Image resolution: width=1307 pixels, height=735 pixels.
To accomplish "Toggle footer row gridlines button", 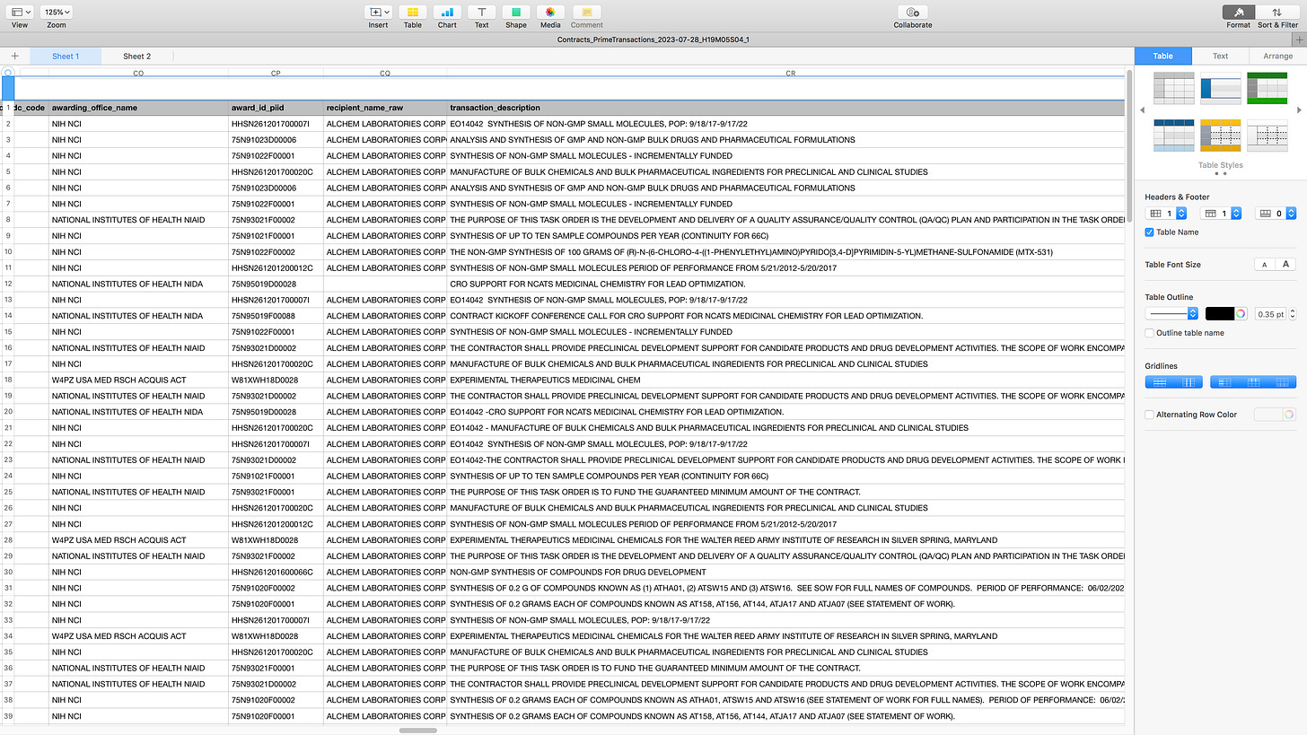I will [x=1282, y=382].
